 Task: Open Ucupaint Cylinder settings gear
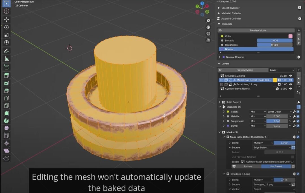300,19
